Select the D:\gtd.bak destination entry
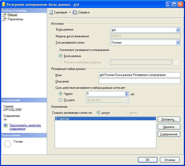The image size is (185, 166). [x=105, y=119]
